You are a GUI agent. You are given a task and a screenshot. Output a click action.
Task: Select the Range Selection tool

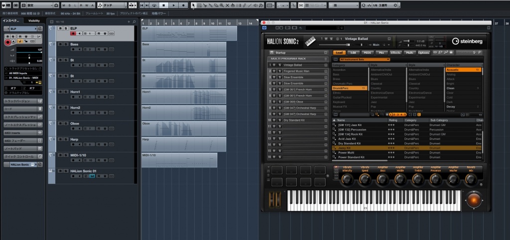[199, 5]
